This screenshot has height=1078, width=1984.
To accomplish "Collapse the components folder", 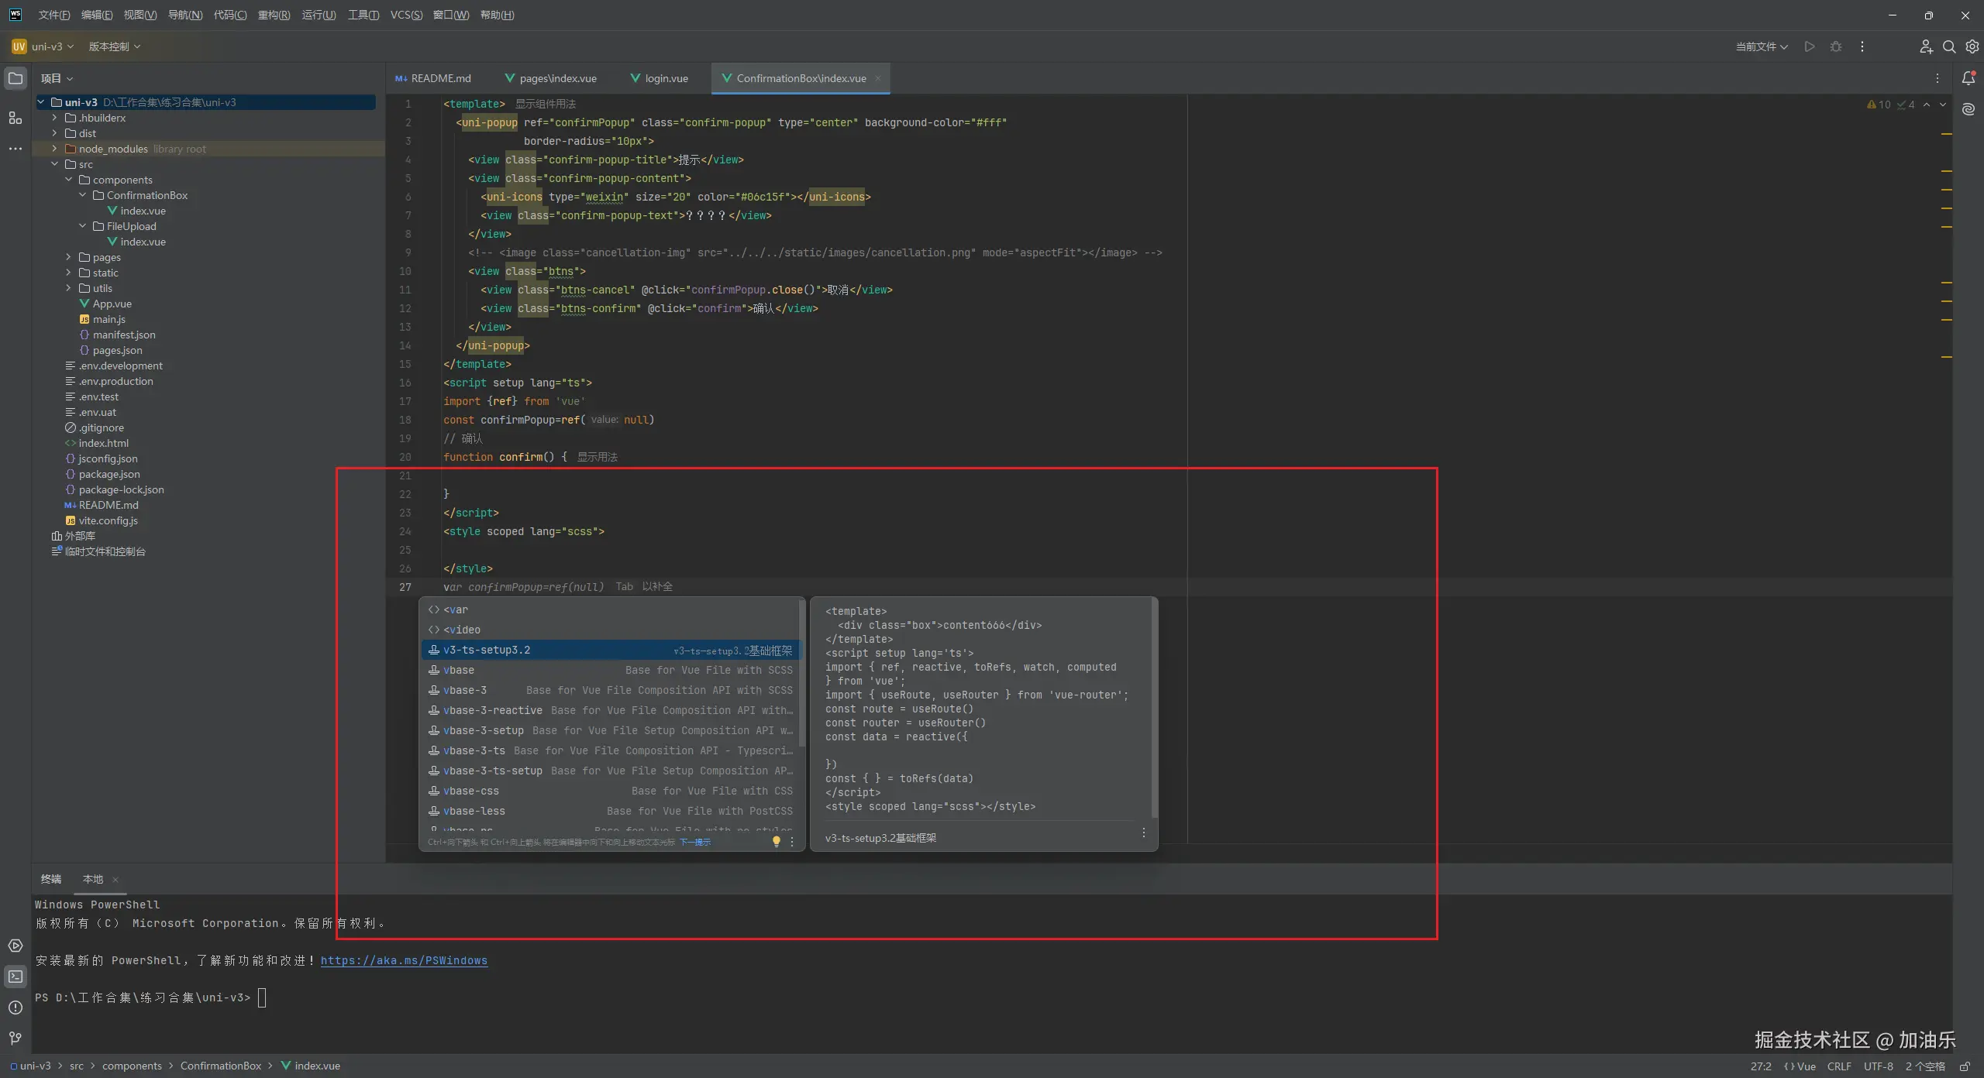I will pyautogui.click(x=68, y=180).
